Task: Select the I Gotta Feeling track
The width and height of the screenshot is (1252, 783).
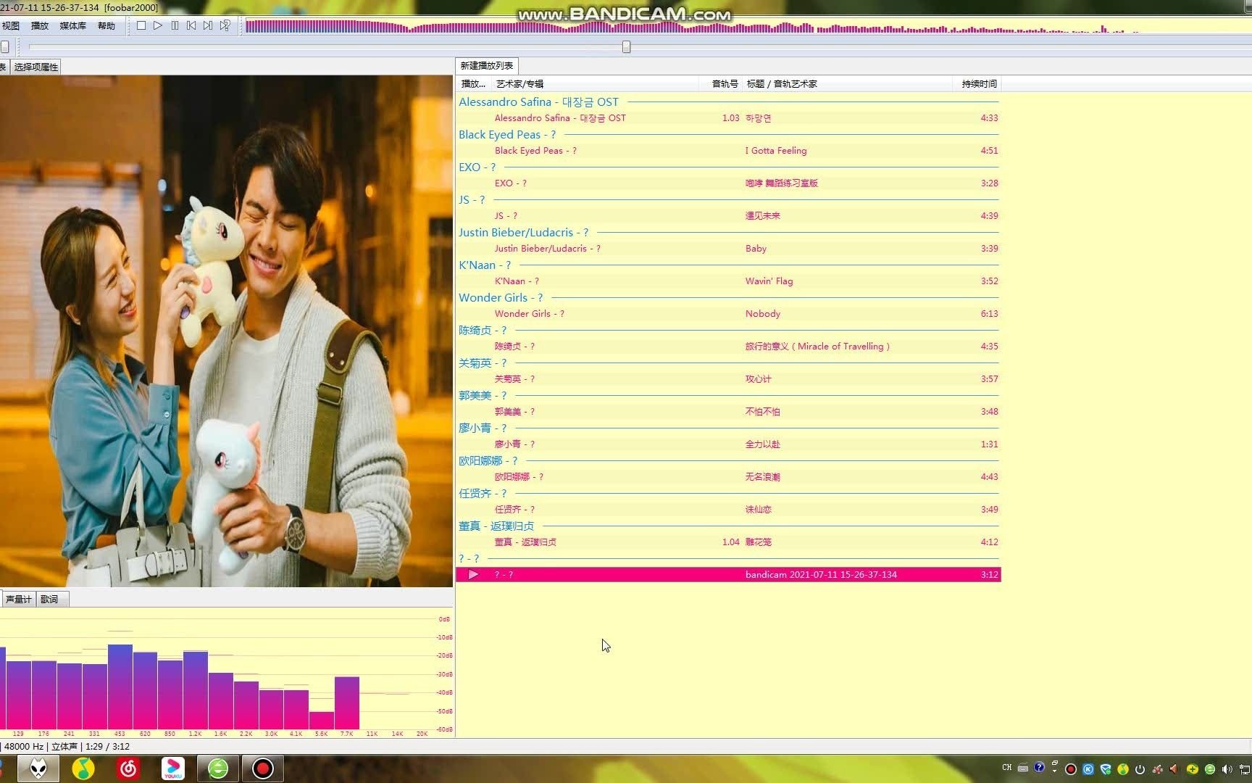Action: [728, 151]
